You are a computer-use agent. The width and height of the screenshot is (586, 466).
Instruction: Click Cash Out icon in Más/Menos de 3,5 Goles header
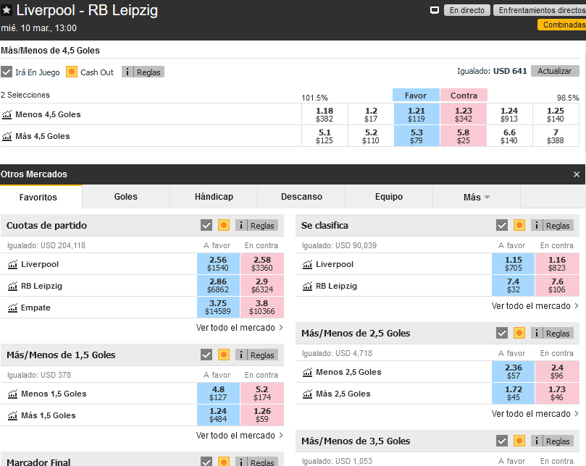pyautogui.click(x=519, y=441)
